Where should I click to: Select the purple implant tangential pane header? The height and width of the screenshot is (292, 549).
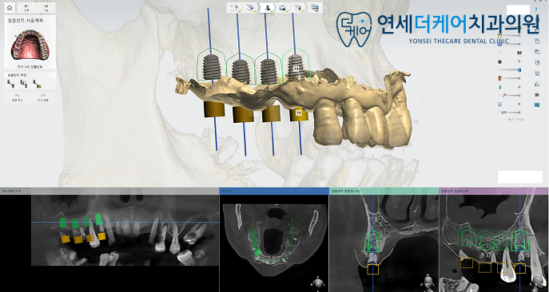click(x=494, y=191)
